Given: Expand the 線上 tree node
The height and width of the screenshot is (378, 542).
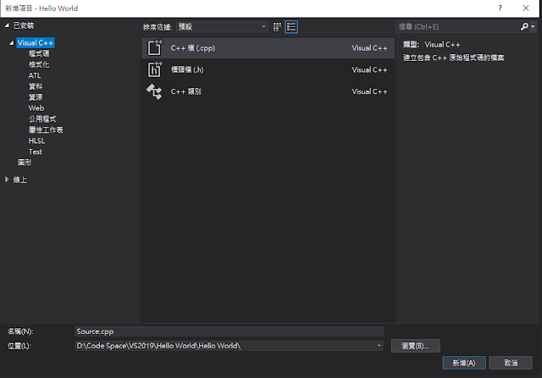Looking at the screenshot, I should point(7,179).
